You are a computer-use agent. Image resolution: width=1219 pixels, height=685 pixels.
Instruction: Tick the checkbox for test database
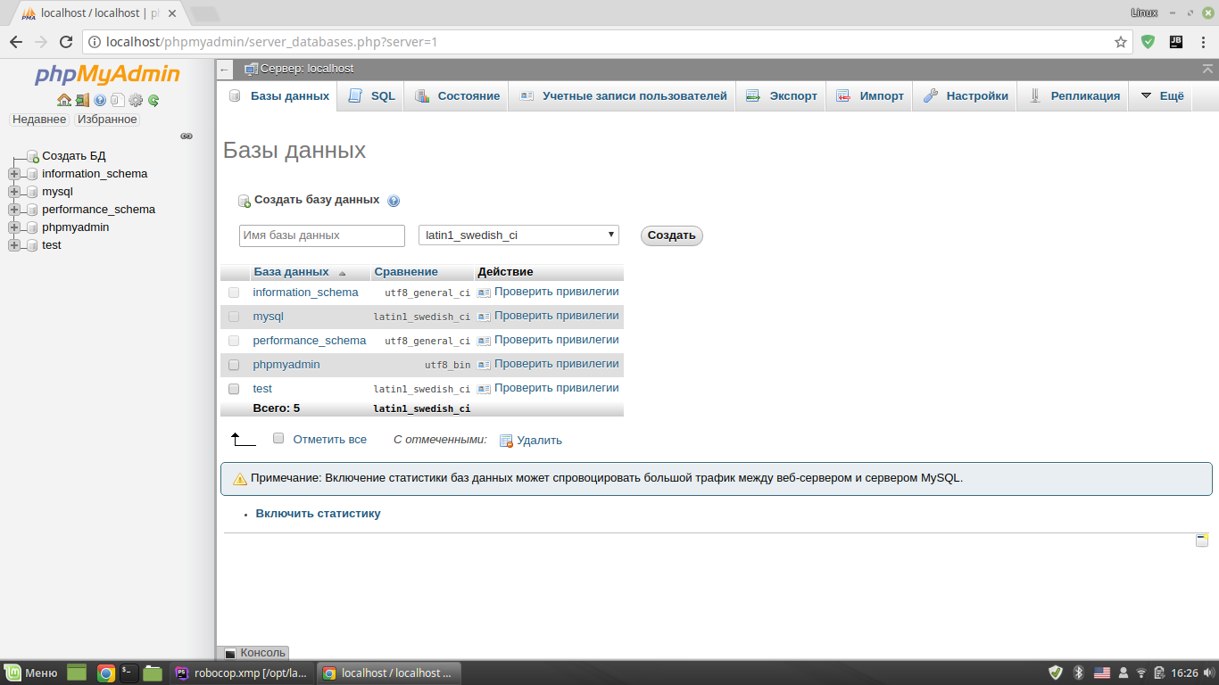234,389
